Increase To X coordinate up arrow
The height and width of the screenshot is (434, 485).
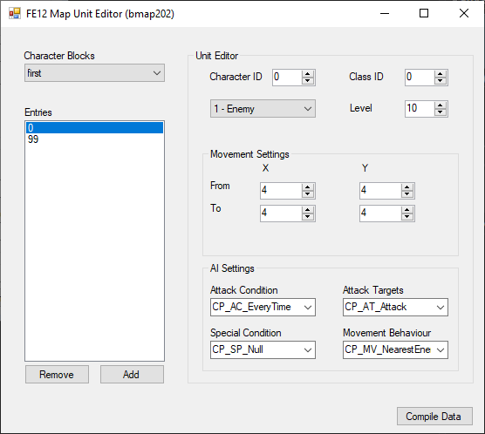(307, 210)
